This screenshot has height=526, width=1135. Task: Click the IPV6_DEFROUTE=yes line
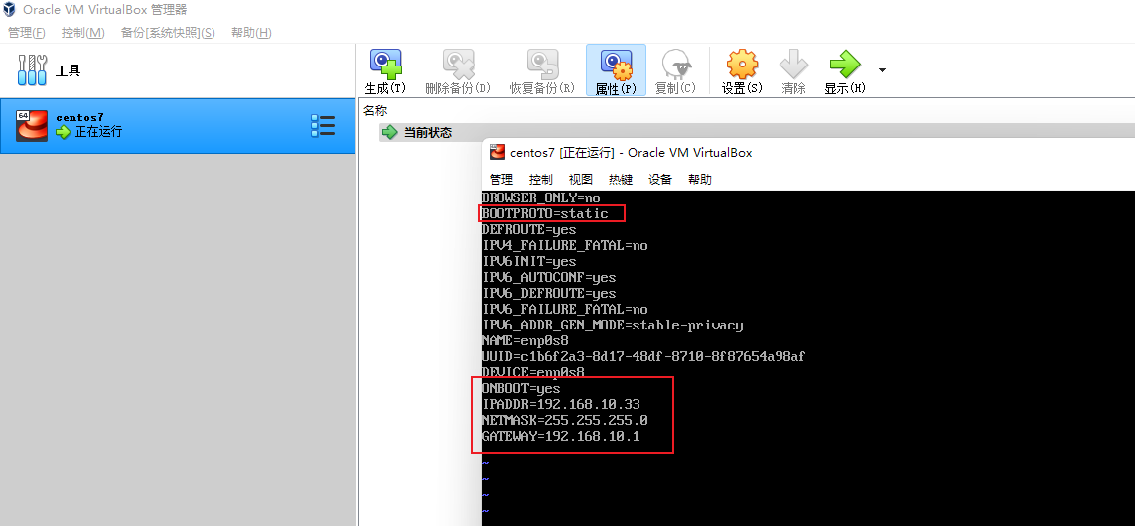pyautogui.click(x=549, y=293)
